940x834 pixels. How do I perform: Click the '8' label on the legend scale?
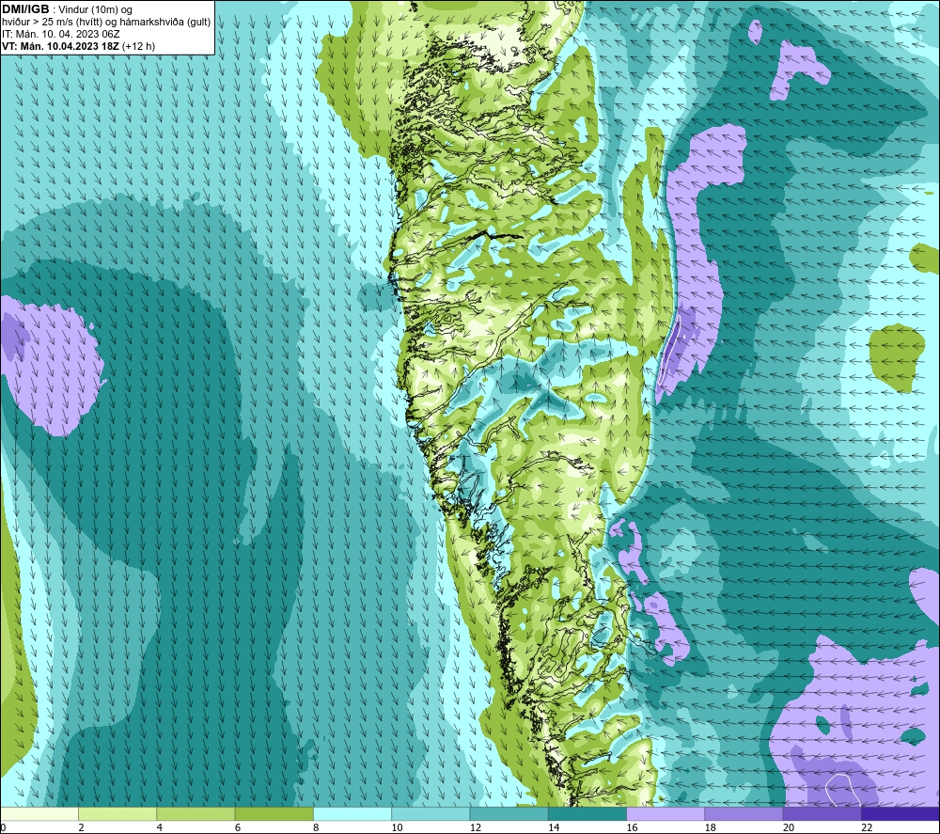[x=316, y=827]
